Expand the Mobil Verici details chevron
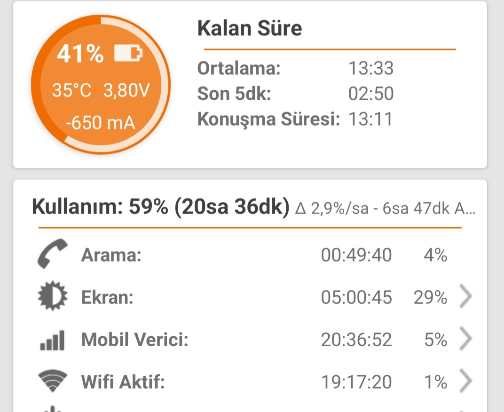 pyautogui.click(x=465, y=338)
